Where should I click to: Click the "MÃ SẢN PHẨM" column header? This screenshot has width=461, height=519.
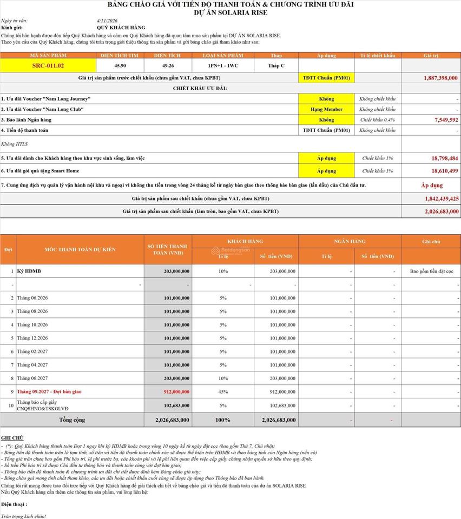[x=48, y=55]
